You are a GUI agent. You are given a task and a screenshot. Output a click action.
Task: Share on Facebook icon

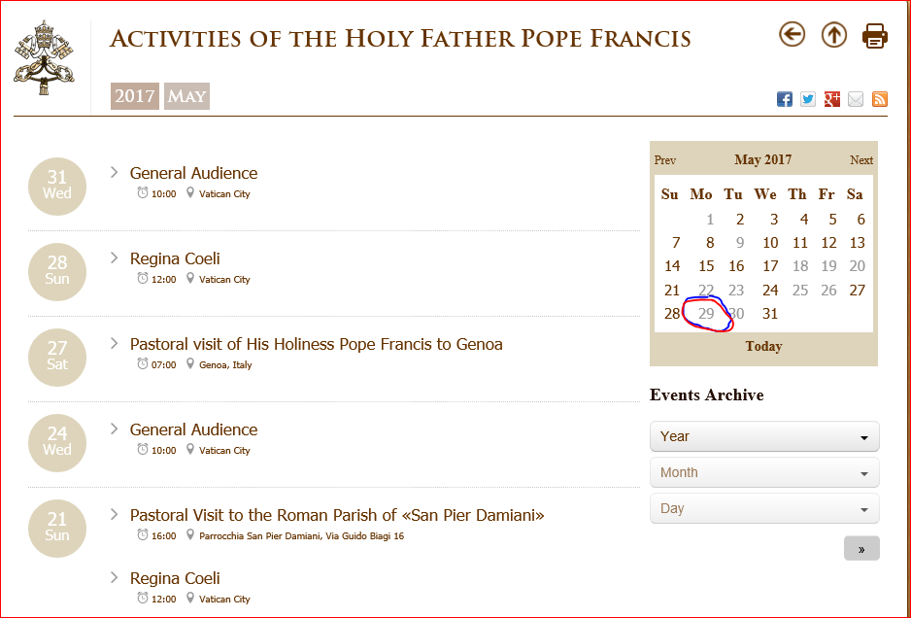[785, 99]
